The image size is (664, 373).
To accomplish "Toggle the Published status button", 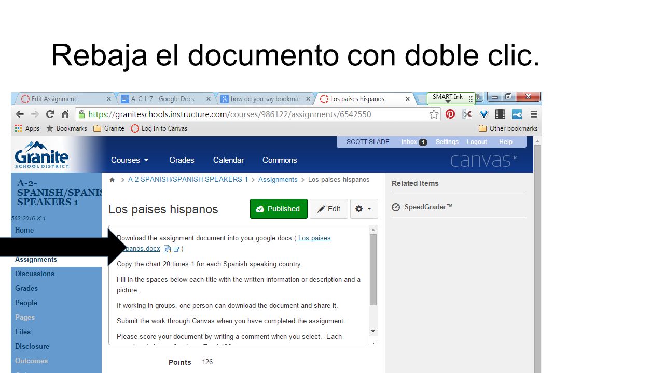I will click(x=279, y=209).
